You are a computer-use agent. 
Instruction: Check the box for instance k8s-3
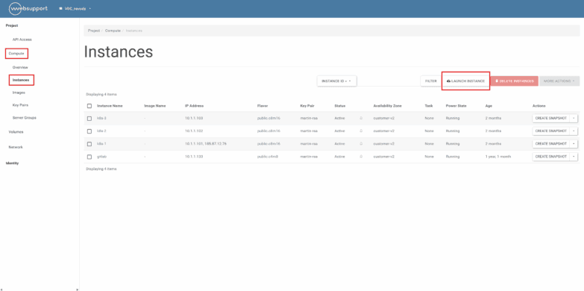(90, 119)
